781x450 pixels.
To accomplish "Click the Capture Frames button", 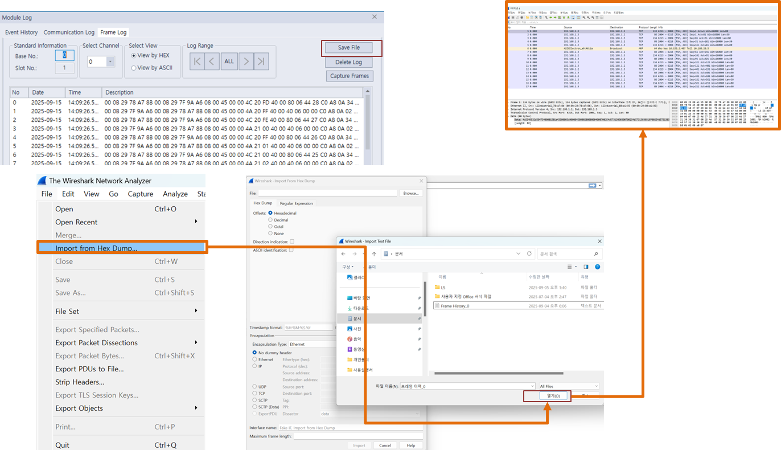I will pyautogui.click(x=348, y=76).
